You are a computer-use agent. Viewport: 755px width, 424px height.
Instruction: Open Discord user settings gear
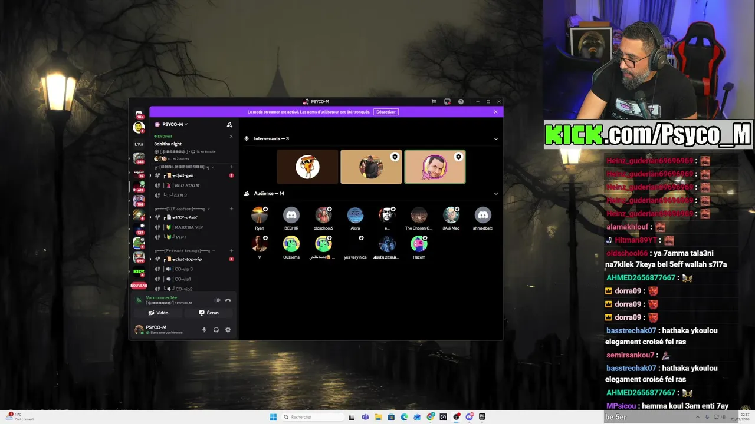[228, 330]
